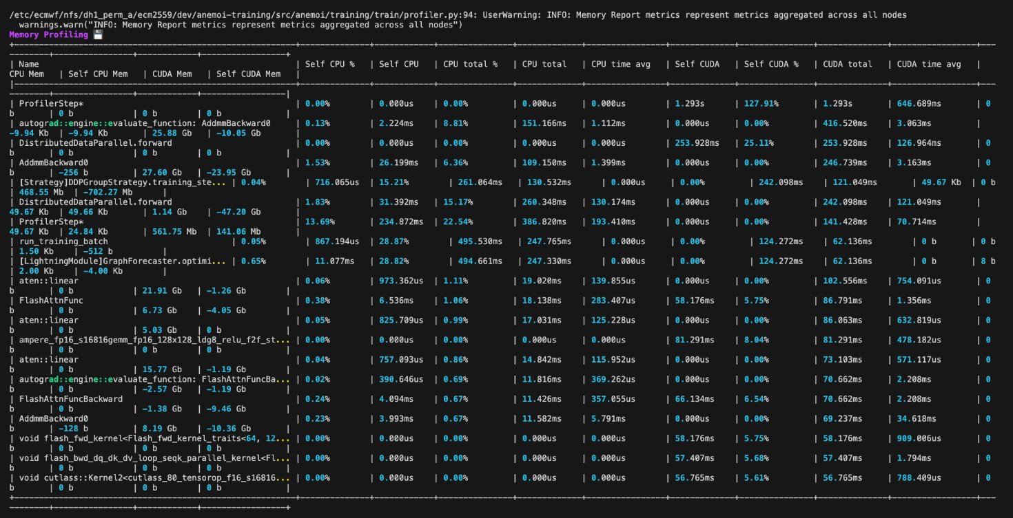Image resolution: width=1013 pixels, height=518 pixels.
Task: Click the 11.077ms Self CPU value
Action: click(x=334, y=261)
